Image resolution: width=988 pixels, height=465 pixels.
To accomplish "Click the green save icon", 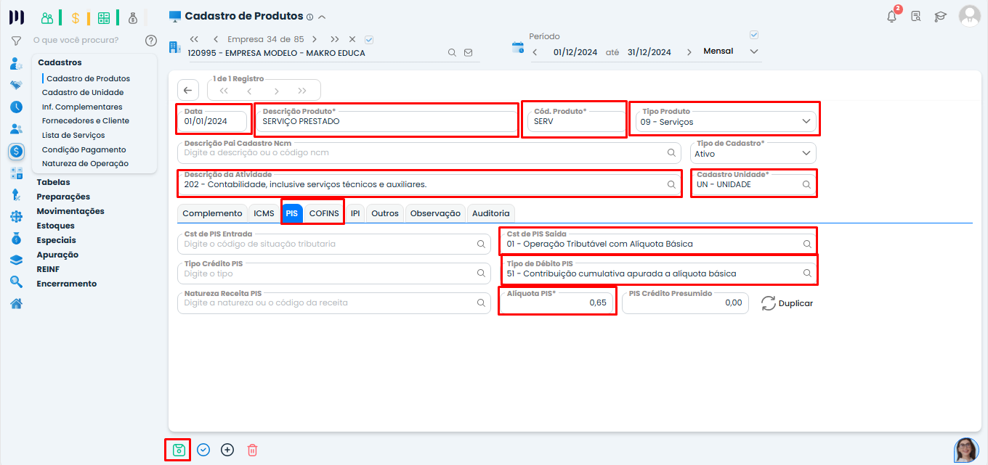I will coord(178,450).
